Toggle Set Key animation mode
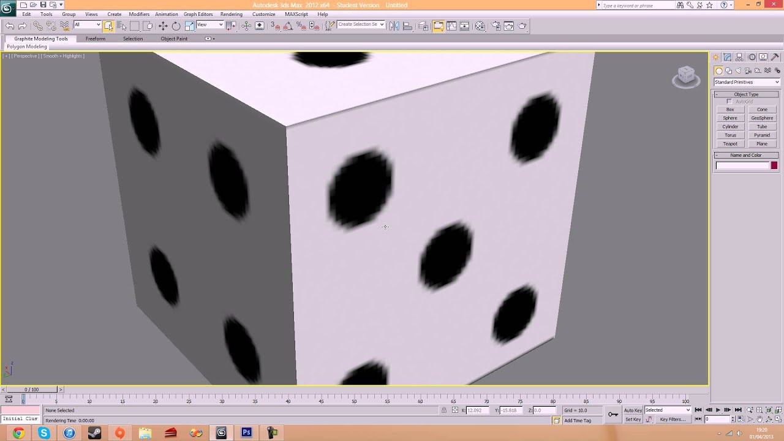 click(633, 420)
